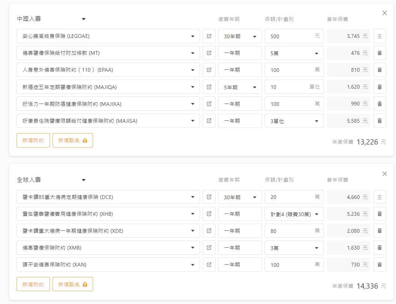
Task: Expand the 計劃4 (雜費30萬) plan dropdown
Action: [x=294, y=214]
